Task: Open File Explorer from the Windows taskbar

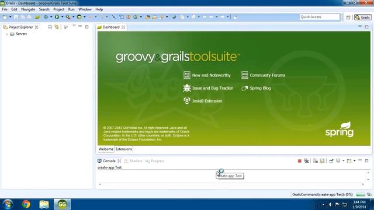Action: tap(44, 204)
